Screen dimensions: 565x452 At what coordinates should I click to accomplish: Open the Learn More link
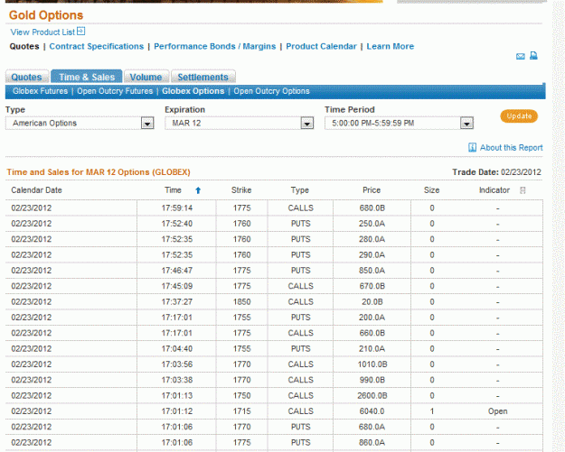point(391,46)
